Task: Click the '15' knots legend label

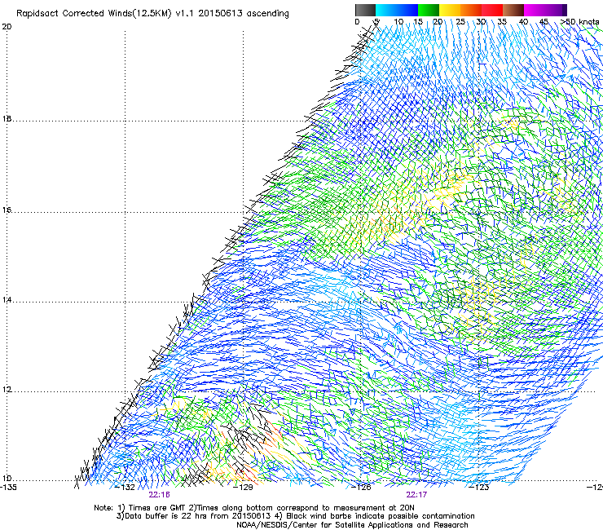Action: pyautogui.click(x=418, y=22)
